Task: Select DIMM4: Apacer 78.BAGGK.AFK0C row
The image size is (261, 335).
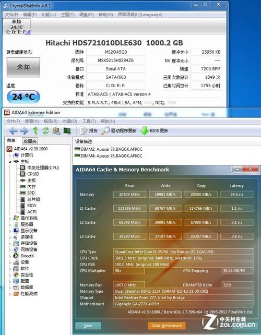Action: click(x=108, y=155)
